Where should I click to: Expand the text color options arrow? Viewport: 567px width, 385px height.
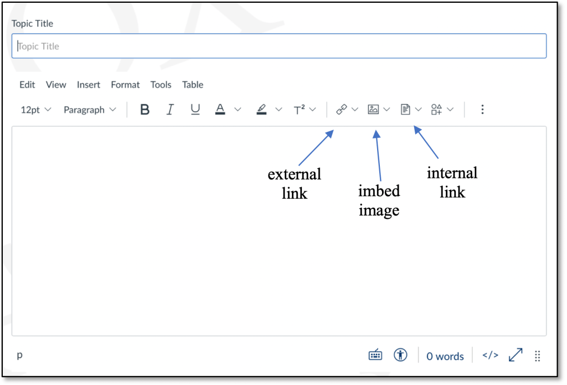click(x=238, y=110)
